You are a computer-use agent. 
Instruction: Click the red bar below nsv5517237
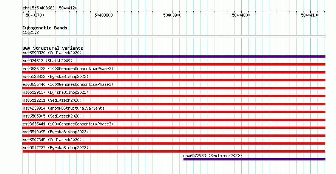(174, 151)
